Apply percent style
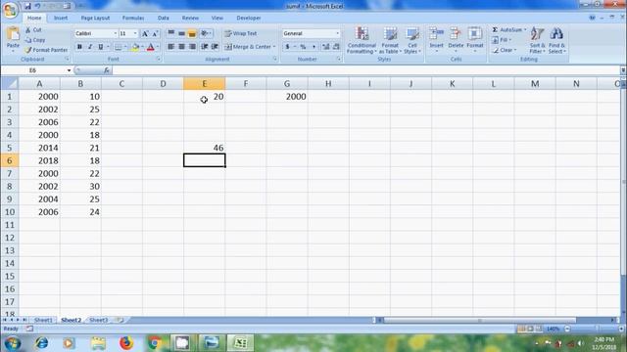The width and height of the screenshot is (627, 352). point(303,47)
